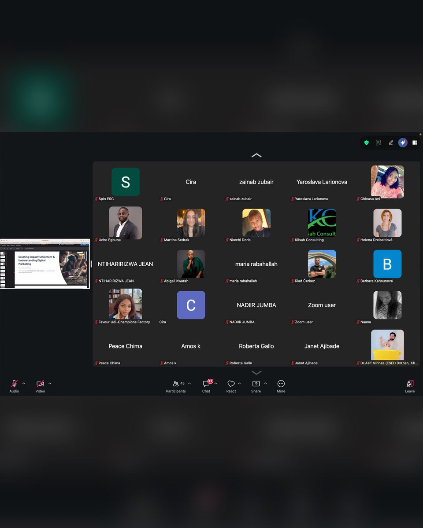
Task: Click the large 'zainab zubair' tile name
Action: coord(256,182)
